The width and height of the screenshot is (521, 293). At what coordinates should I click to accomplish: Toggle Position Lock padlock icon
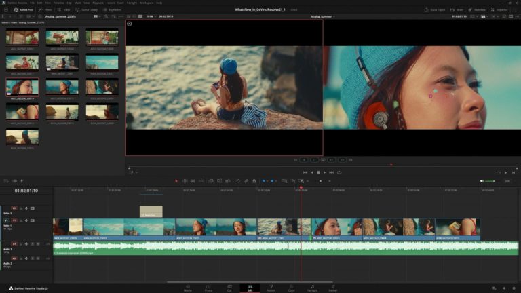tap(254, 181)
